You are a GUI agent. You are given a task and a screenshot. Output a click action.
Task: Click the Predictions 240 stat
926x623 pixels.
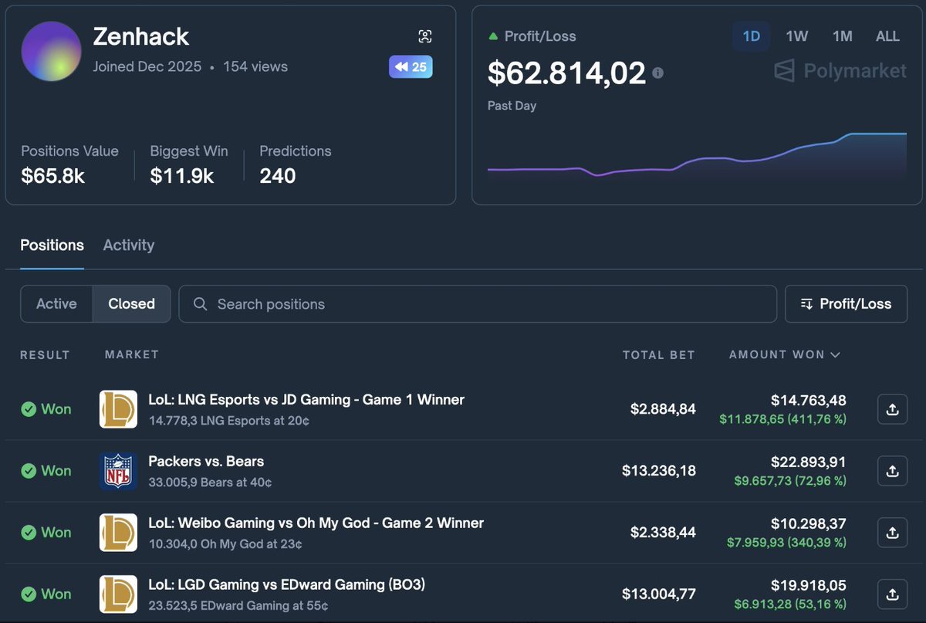click(295, 164)
